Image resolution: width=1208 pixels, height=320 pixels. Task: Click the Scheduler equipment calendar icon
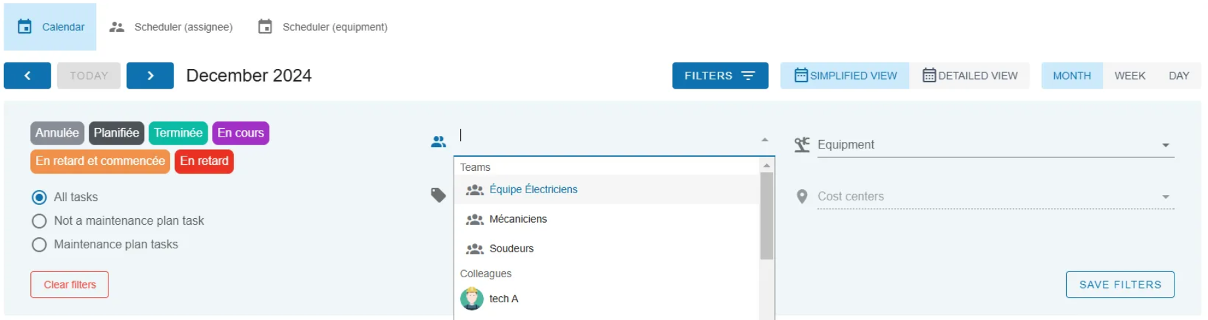(265, 26)
